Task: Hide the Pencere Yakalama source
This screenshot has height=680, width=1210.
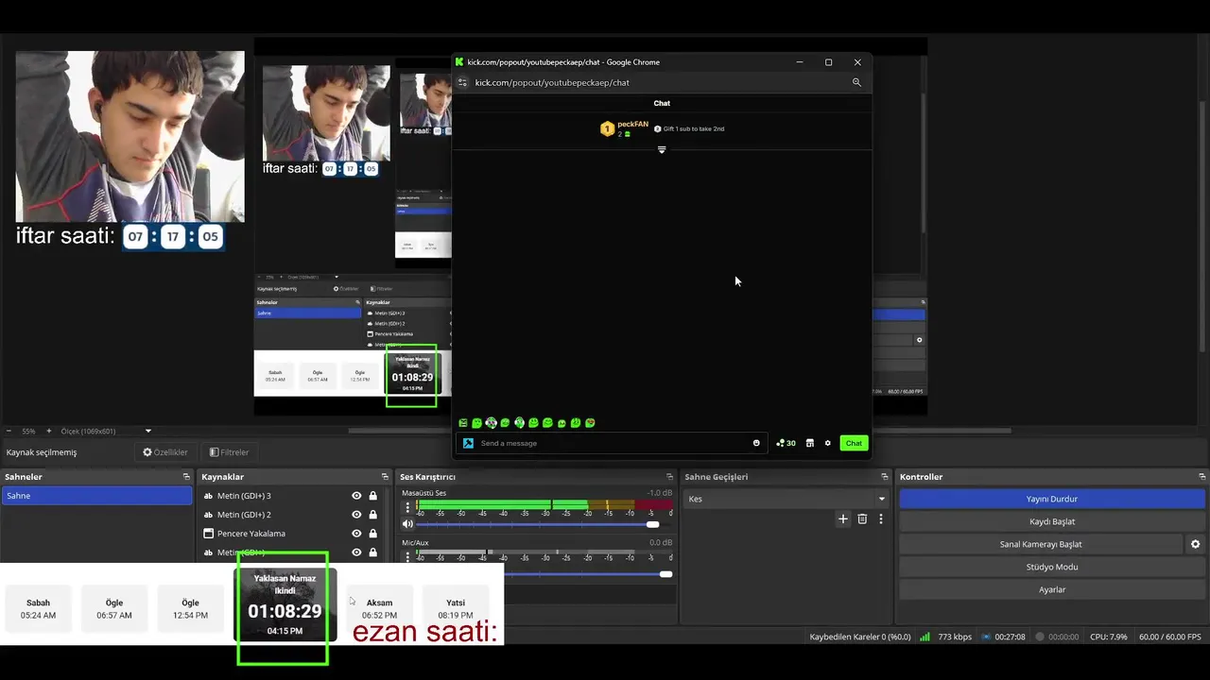Action: tap(356, 534)
